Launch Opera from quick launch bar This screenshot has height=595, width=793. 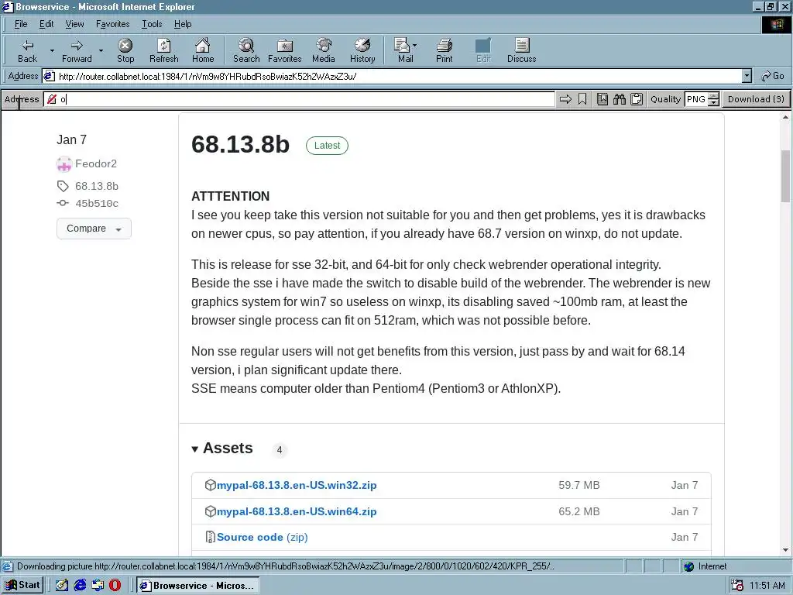pyautogui.click(x=115, y=586)
